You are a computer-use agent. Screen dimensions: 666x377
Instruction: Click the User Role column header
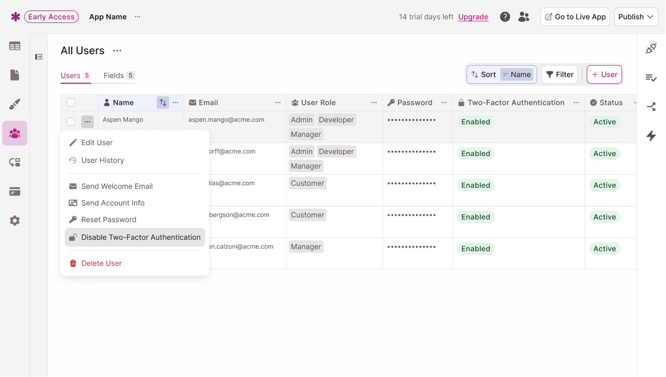click(334, 102)
